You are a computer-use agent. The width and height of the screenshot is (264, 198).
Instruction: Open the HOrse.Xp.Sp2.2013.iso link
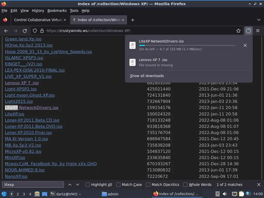pyautogui.click(x=29, y=45)
